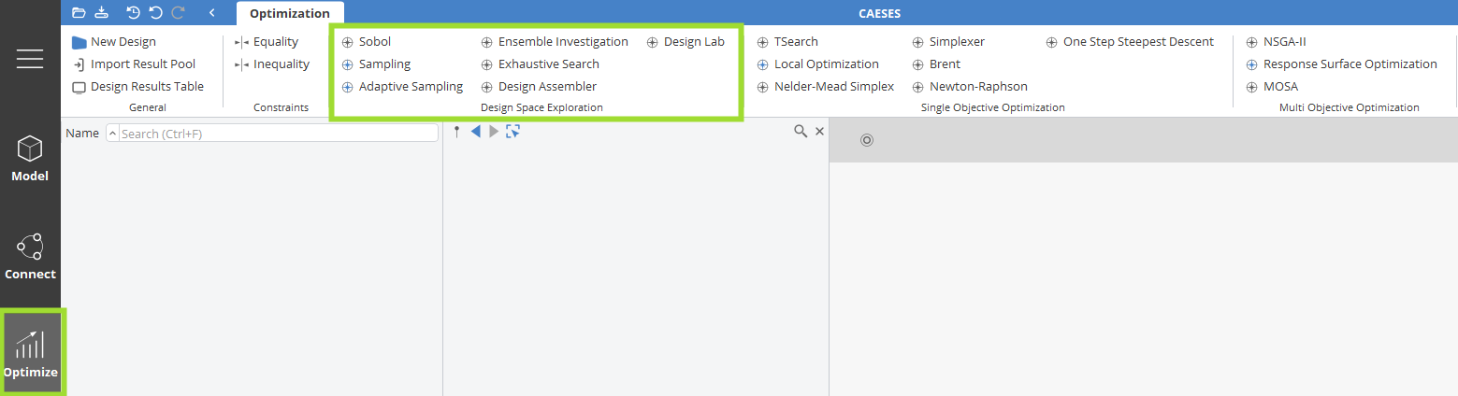Screen dimensions: 1458x396
Task: Create a MOSA optimization engine
Action: (1272, 87)
